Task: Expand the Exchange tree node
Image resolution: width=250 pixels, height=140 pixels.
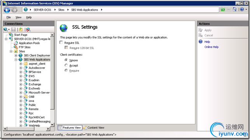Action: coord(21,84)
